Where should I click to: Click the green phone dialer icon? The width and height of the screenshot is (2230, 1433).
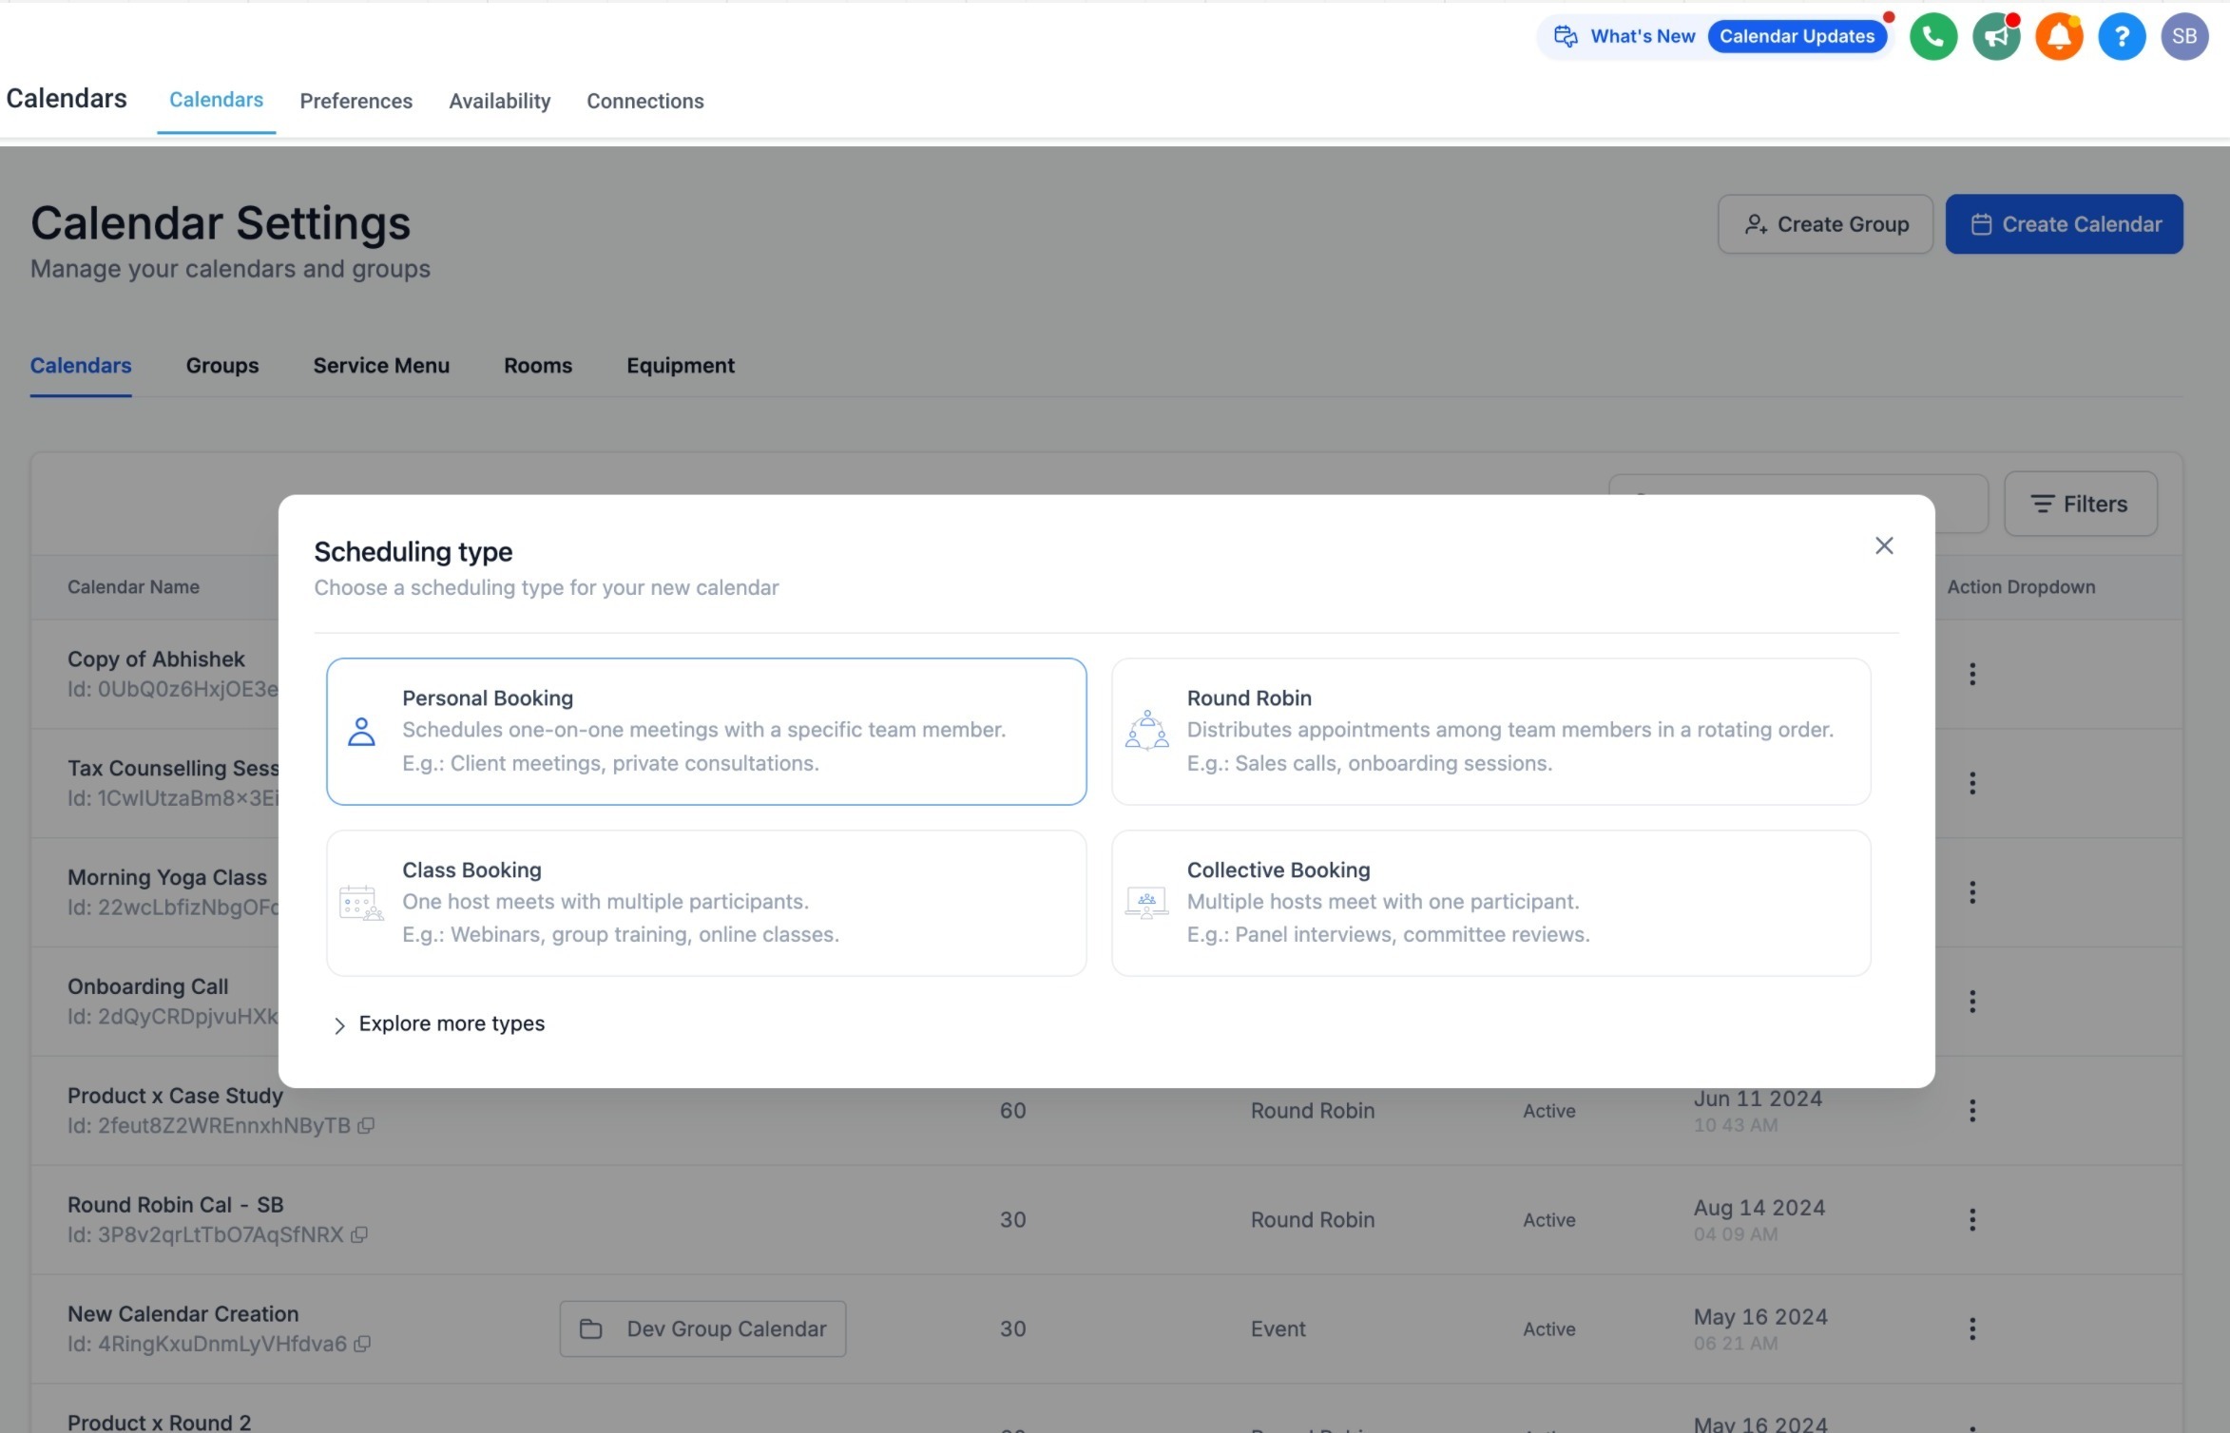pos(1933,37)
